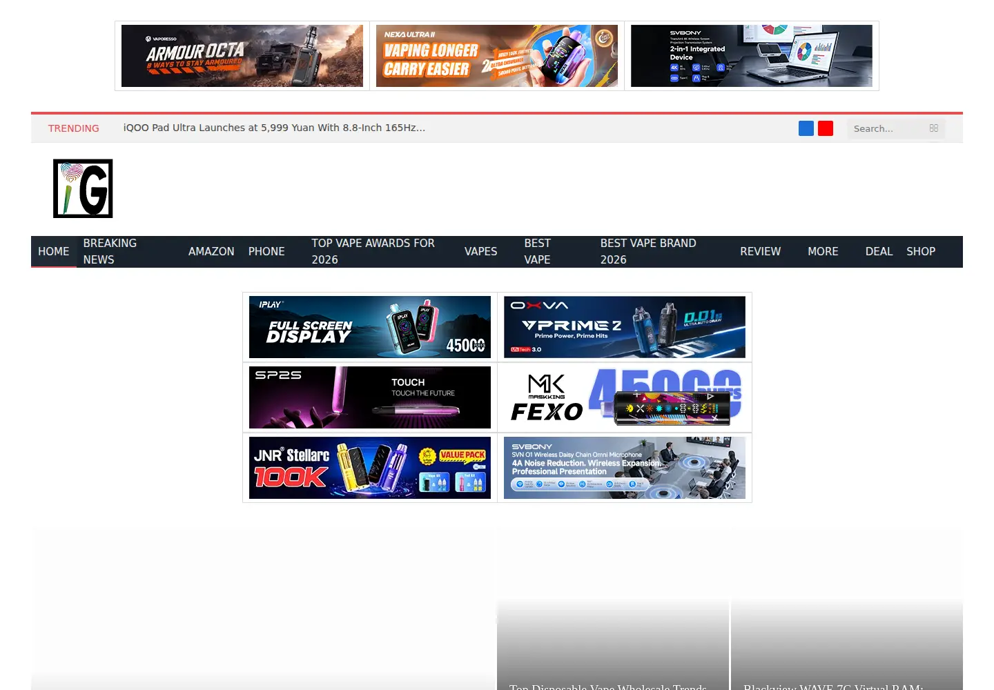Click the Maskking FEXO banner
Screen dimensions: 994x690
coord(625,397)
